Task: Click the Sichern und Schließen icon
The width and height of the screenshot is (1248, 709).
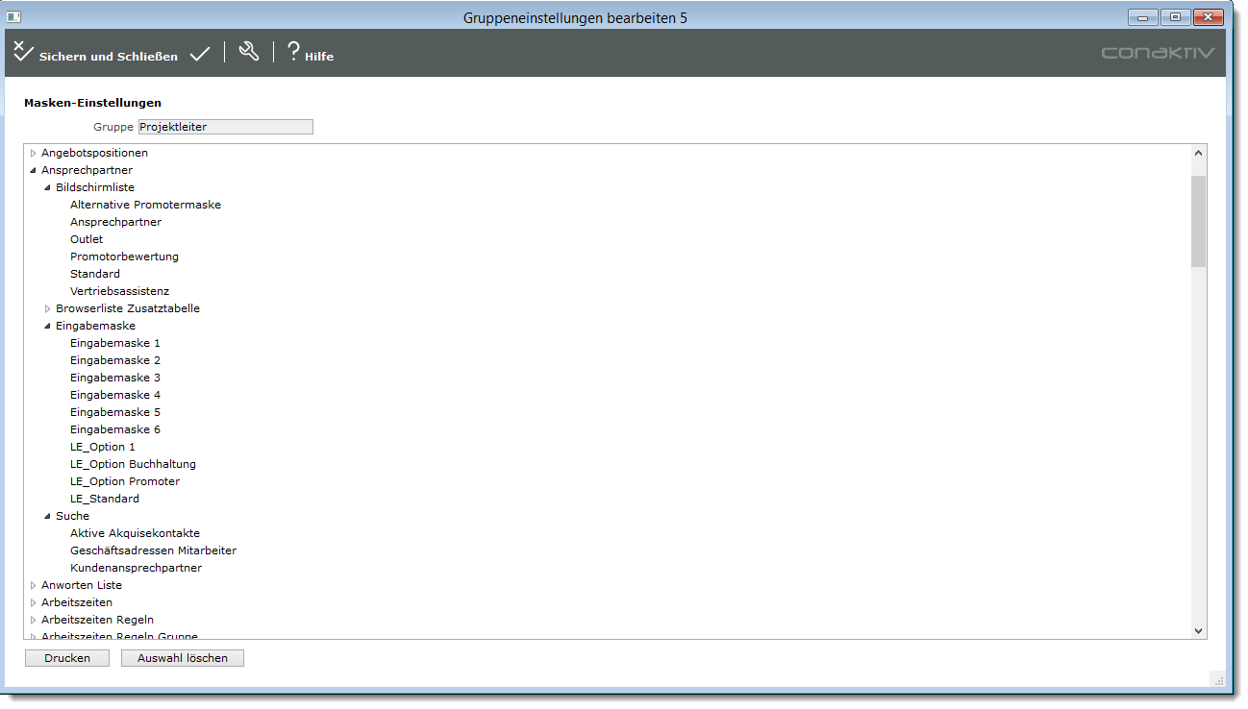Action: [23, 52]
